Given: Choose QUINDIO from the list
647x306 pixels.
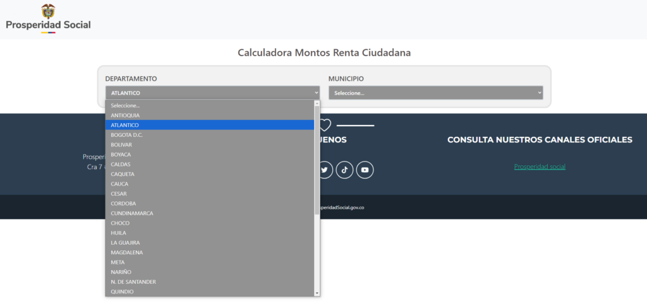Looking at the screenshot, I should [x=210, y=291].
